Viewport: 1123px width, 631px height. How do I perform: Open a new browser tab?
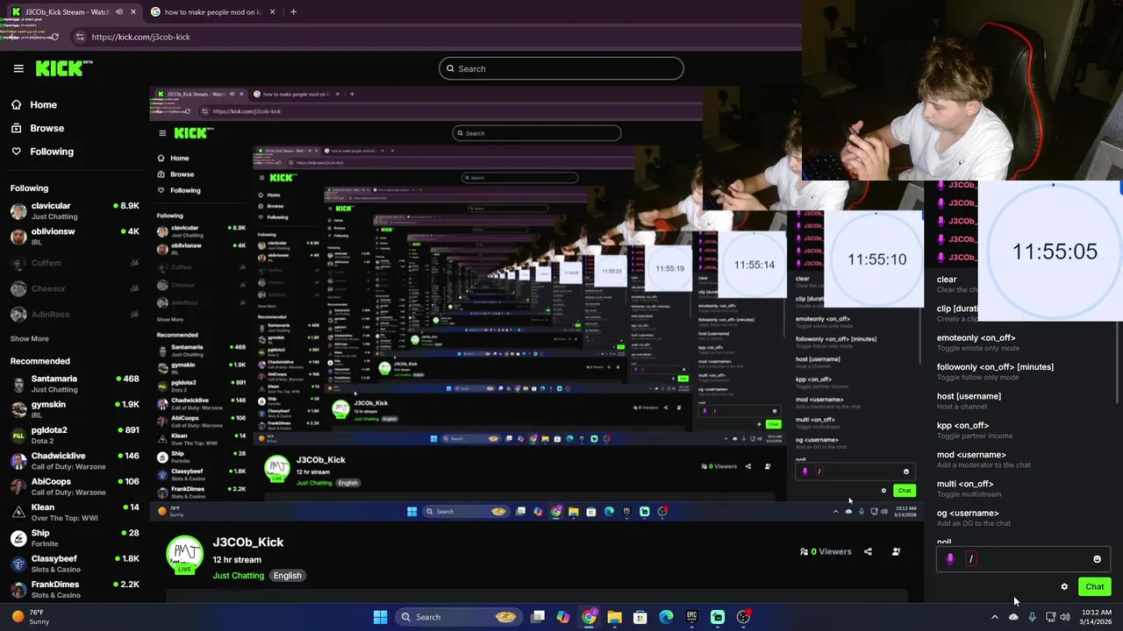(x=293, y=12)
